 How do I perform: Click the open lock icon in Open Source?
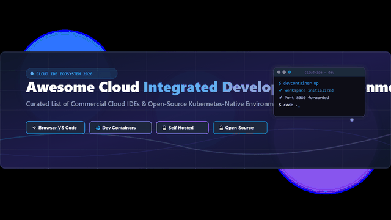point(221,128)
